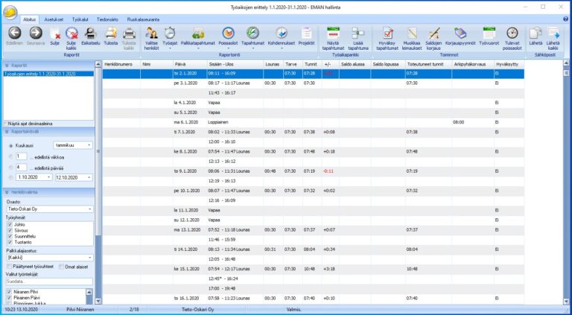Click the Sulje kaikki icon

(x=71, y=35)
